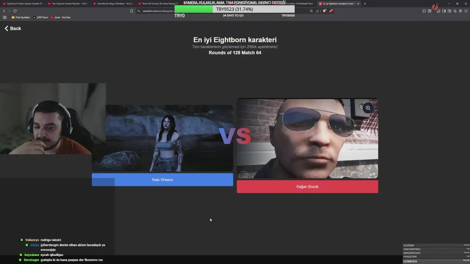The height and width of the screenshot is (264, 470).
Task: Open the music note toolbar icon
Action: click(438, 11)
